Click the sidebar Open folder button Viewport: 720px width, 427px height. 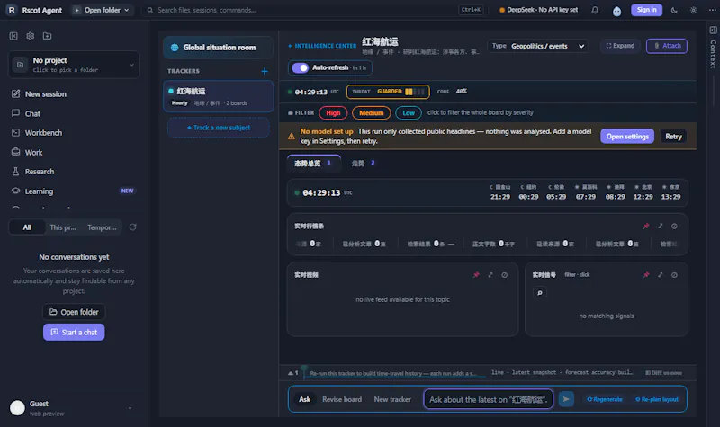[74, 312]
